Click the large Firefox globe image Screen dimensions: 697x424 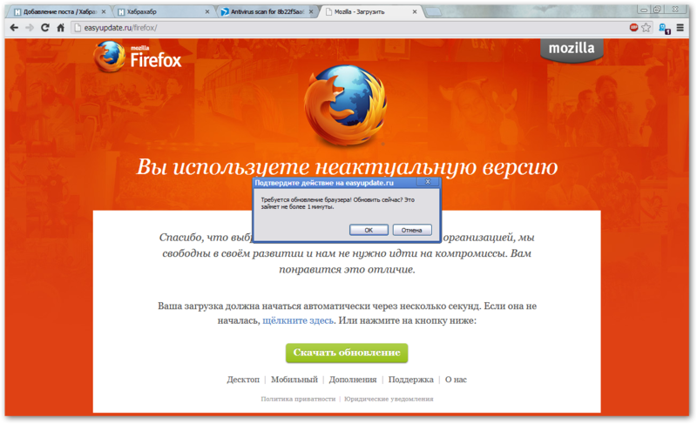345,104
